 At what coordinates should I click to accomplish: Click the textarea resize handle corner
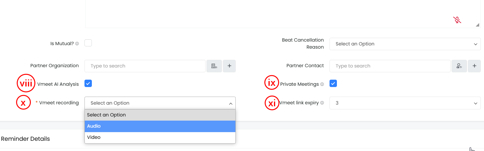click(x=478, y=25)
